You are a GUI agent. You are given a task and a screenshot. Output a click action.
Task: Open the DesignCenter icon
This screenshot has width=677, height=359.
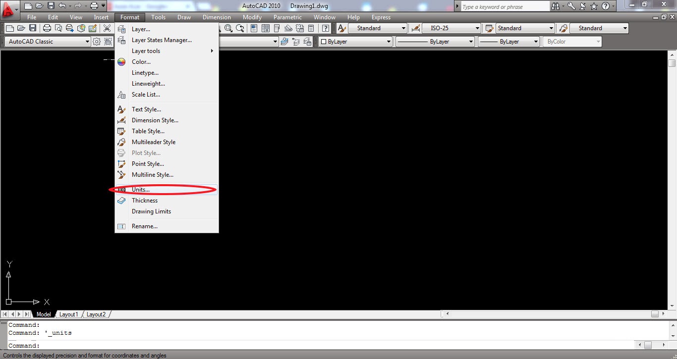pyautogui.click(x=266, y=28)
